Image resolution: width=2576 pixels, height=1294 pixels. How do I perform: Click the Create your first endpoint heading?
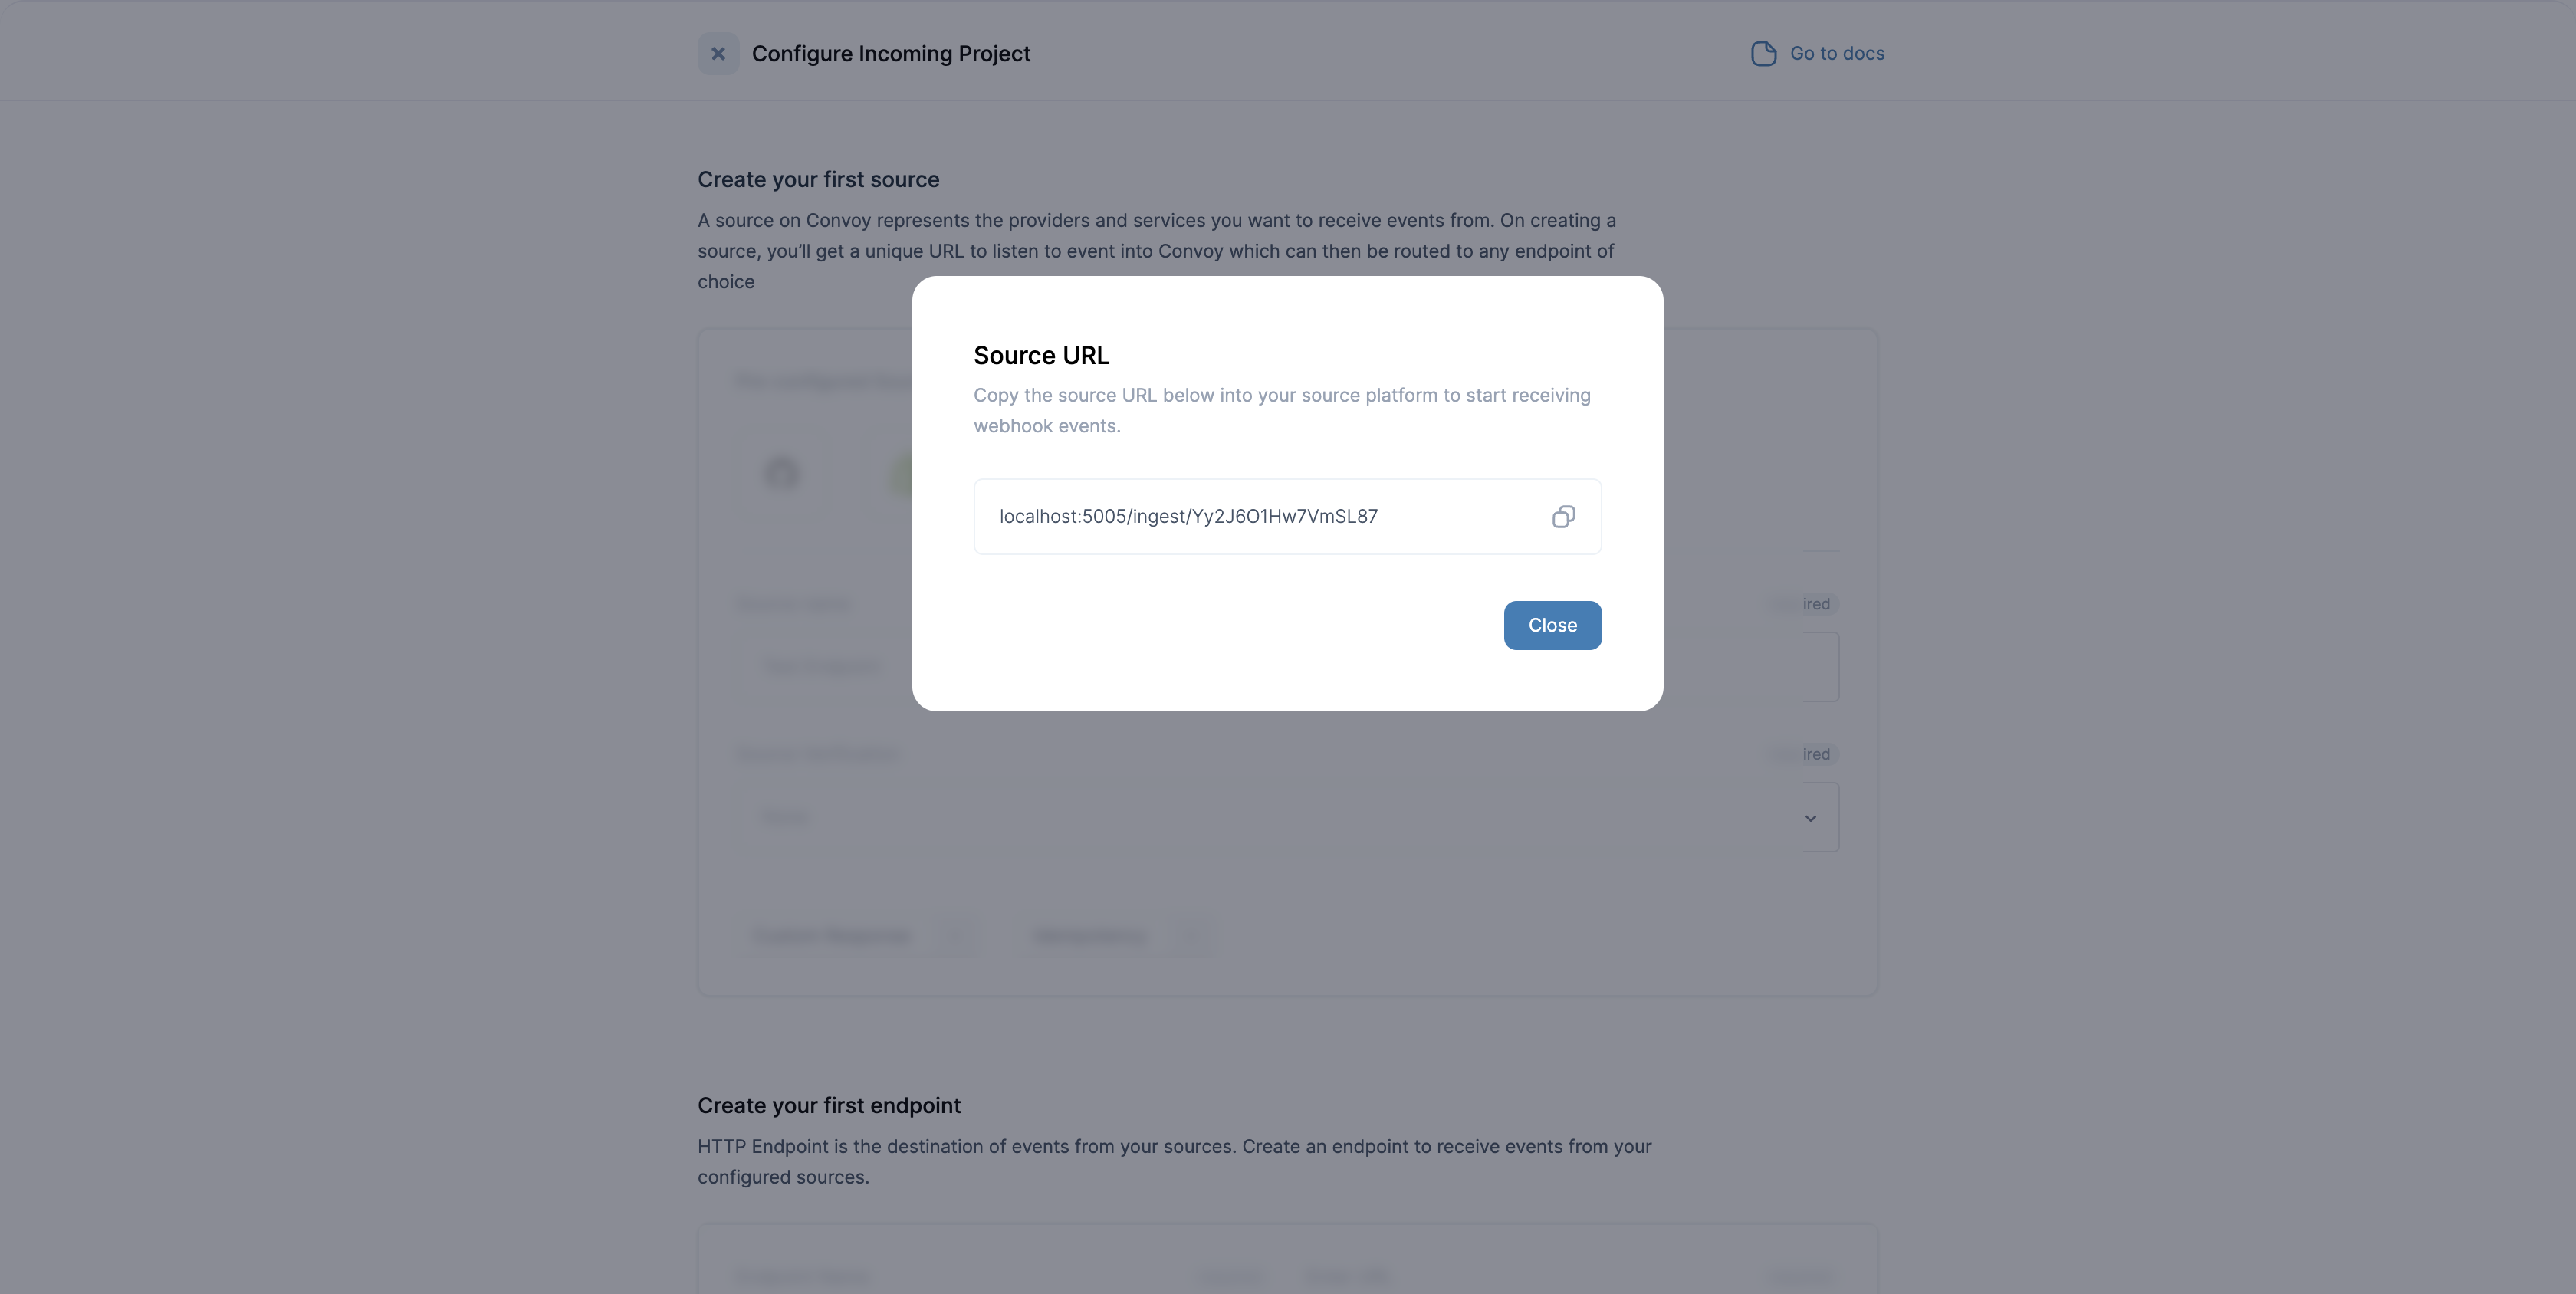pyautogui.click(x=829, y=1106)
